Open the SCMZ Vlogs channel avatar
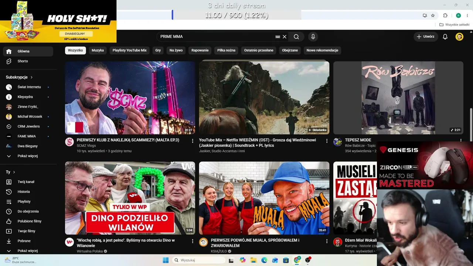473x266 pixels. 69,142
